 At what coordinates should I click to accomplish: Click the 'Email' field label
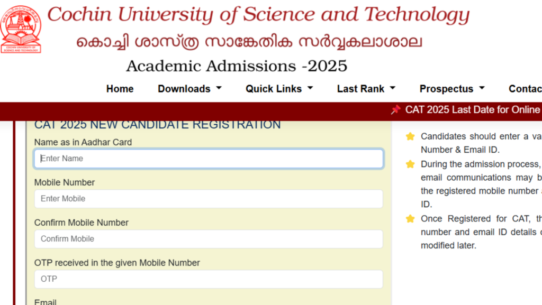tap(46, 302)
